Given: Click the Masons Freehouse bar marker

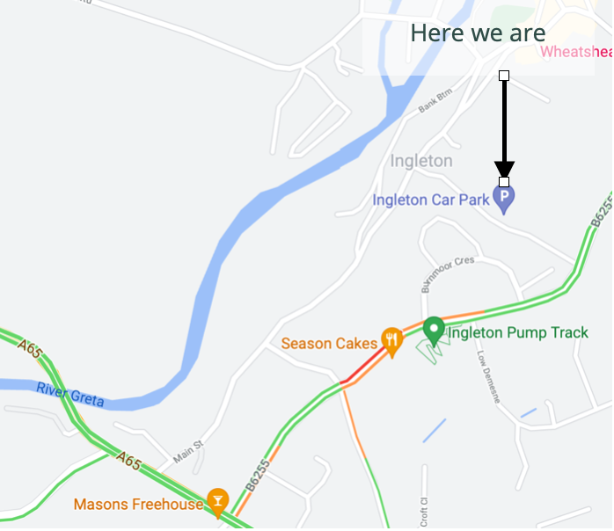Looking at the screenshot, I should [x=218, y=504].
